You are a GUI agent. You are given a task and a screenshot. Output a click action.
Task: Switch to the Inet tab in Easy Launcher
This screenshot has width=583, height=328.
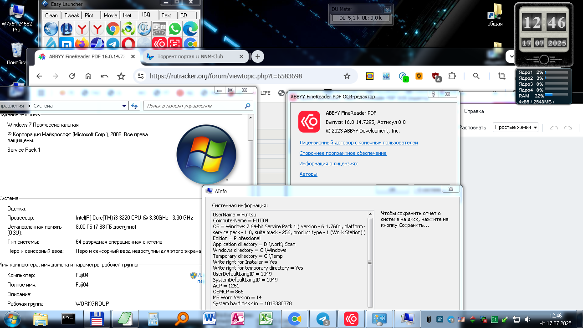127,15
